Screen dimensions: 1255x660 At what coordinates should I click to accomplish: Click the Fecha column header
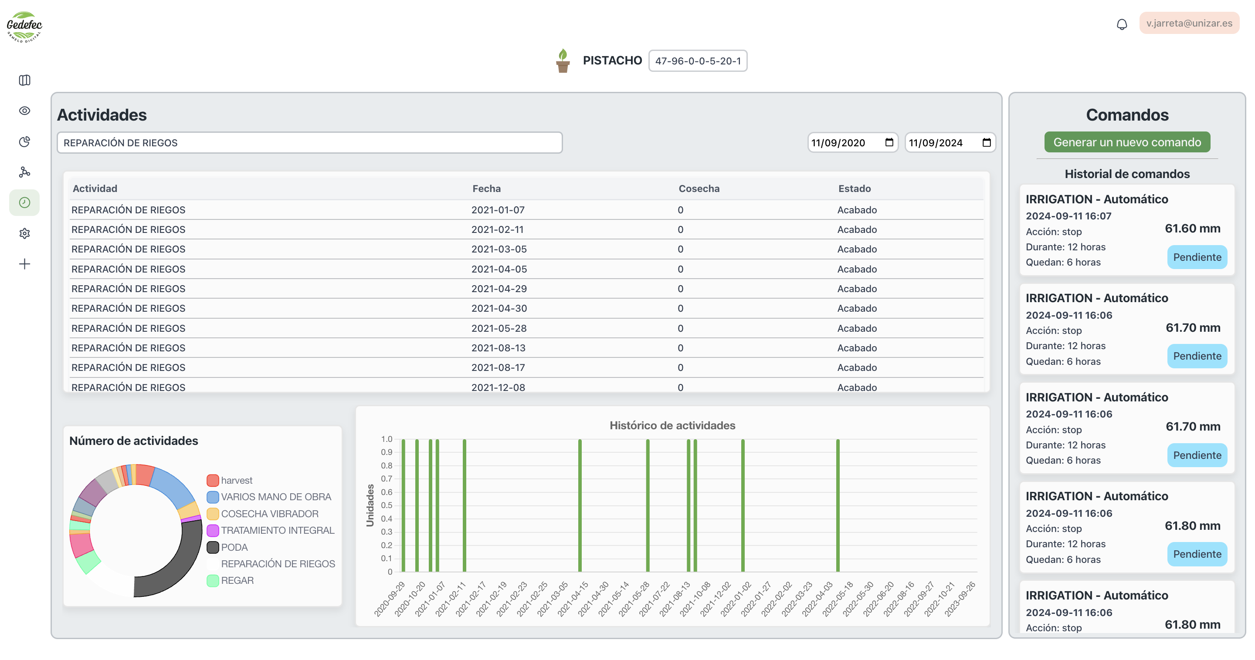pyautogui.click(x=486, y=189)
